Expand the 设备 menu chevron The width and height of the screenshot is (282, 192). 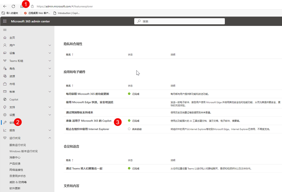[50, 53]
